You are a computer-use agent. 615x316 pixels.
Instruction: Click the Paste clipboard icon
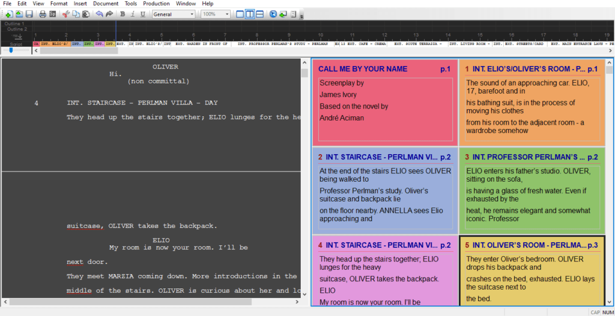(x=85, y=14)
